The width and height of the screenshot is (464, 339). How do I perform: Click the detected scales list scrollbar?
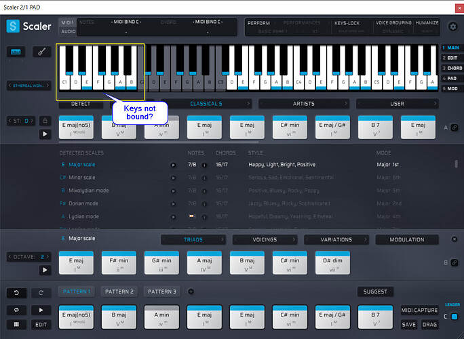[457, 164]
